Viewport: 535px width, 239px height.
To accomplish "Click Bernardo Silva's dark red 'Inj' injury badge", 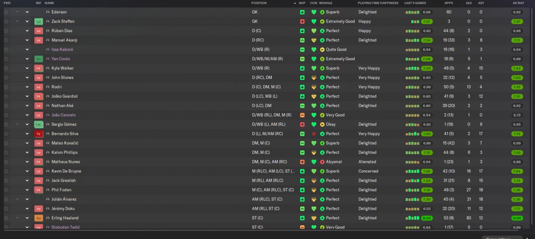I will tap(39, 134).
